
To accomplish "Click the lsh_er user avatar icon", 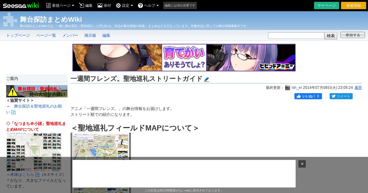I will (x=288, y=88).
